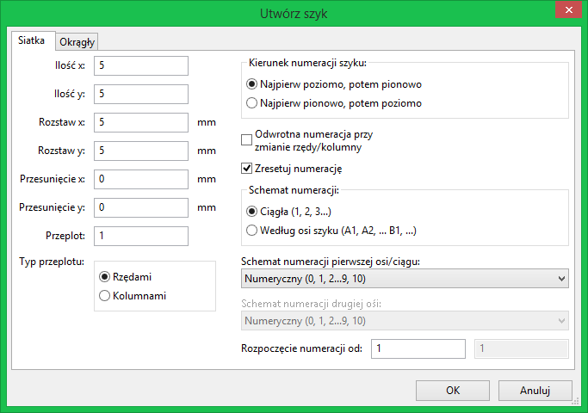This screenshot has height=413, width=588.
Task: Focus the Rozstaw y field
Action: pos(141,151)
